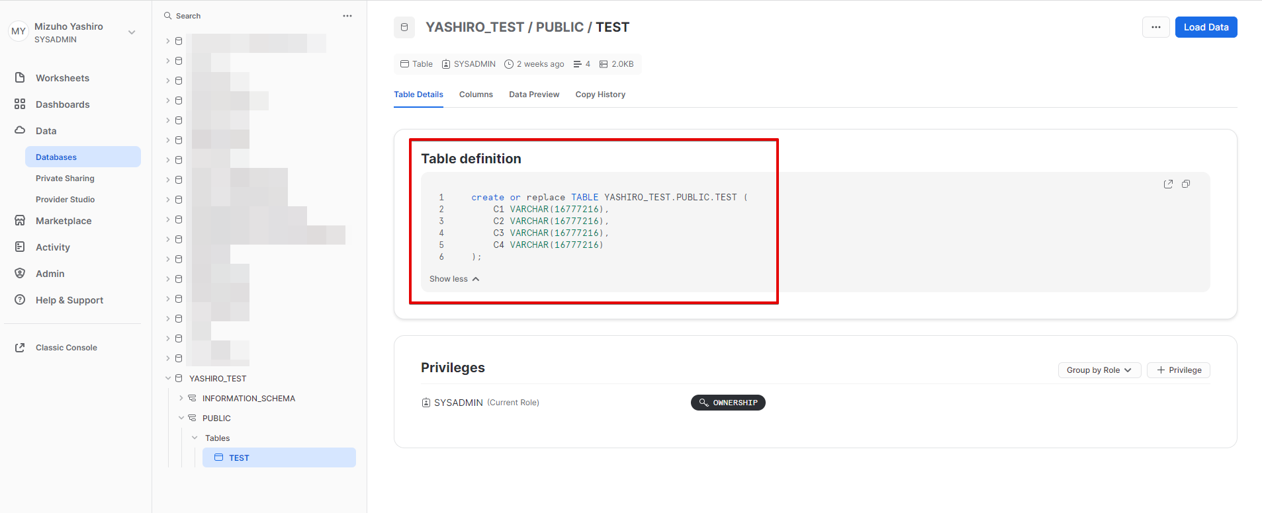The width and height of the screenshot is (1262, 513).
Task: Switch to the Copy History tab
Action: point(600,95)
